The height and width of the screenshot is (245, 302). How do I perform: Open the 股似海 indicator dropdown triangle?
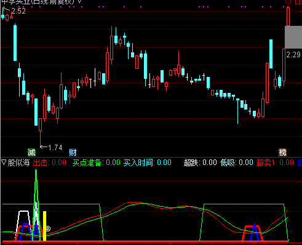pyautogui.click(x=4, y=163)
